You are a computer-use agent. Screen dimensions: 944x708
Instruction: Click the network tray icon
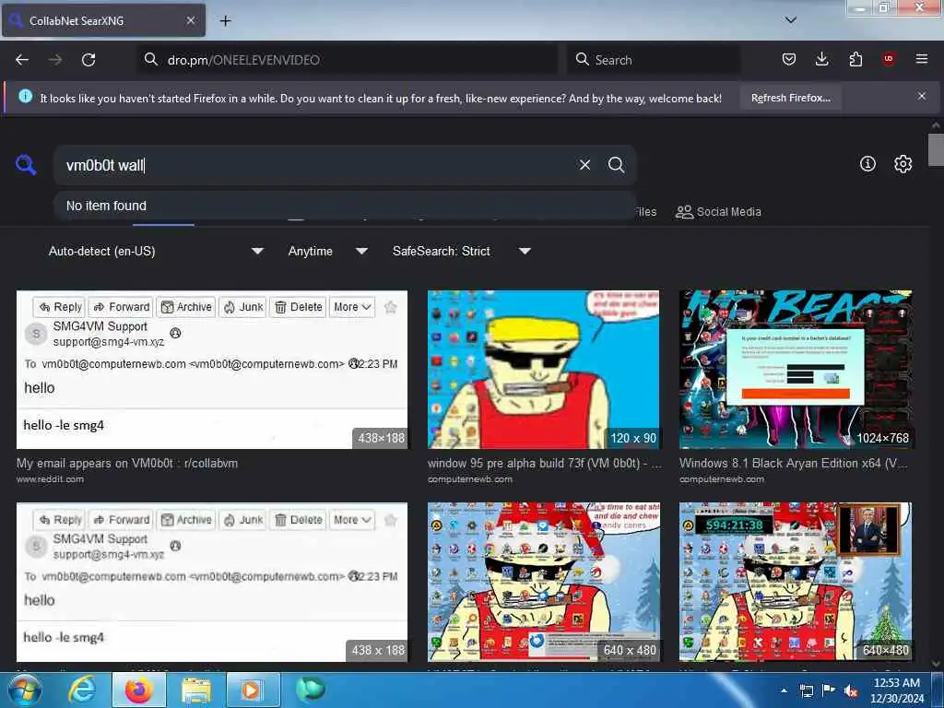806,690
